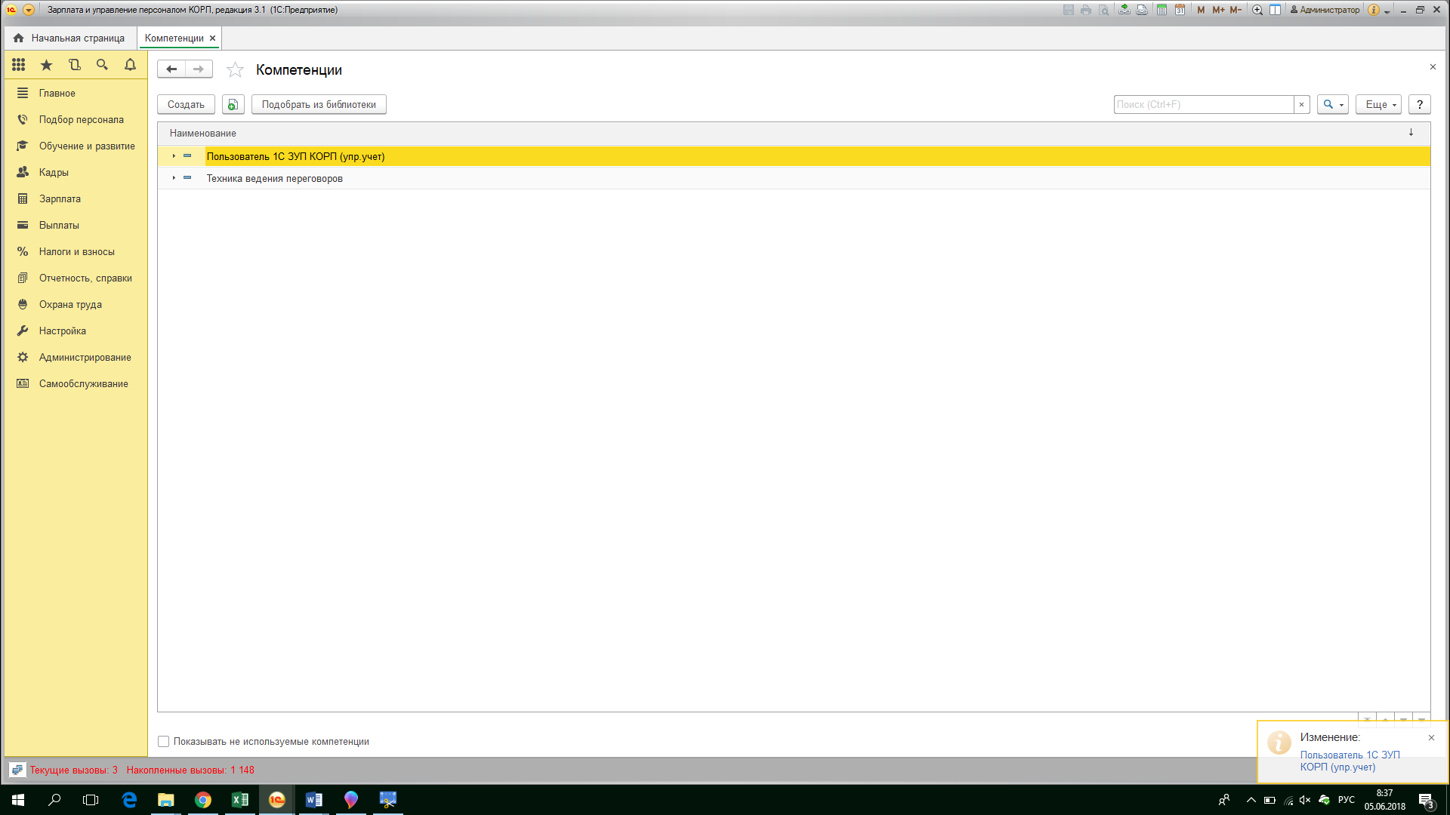Open the notifications bell icon
This screenshot has width=1450, height=815.
(130, 65)
